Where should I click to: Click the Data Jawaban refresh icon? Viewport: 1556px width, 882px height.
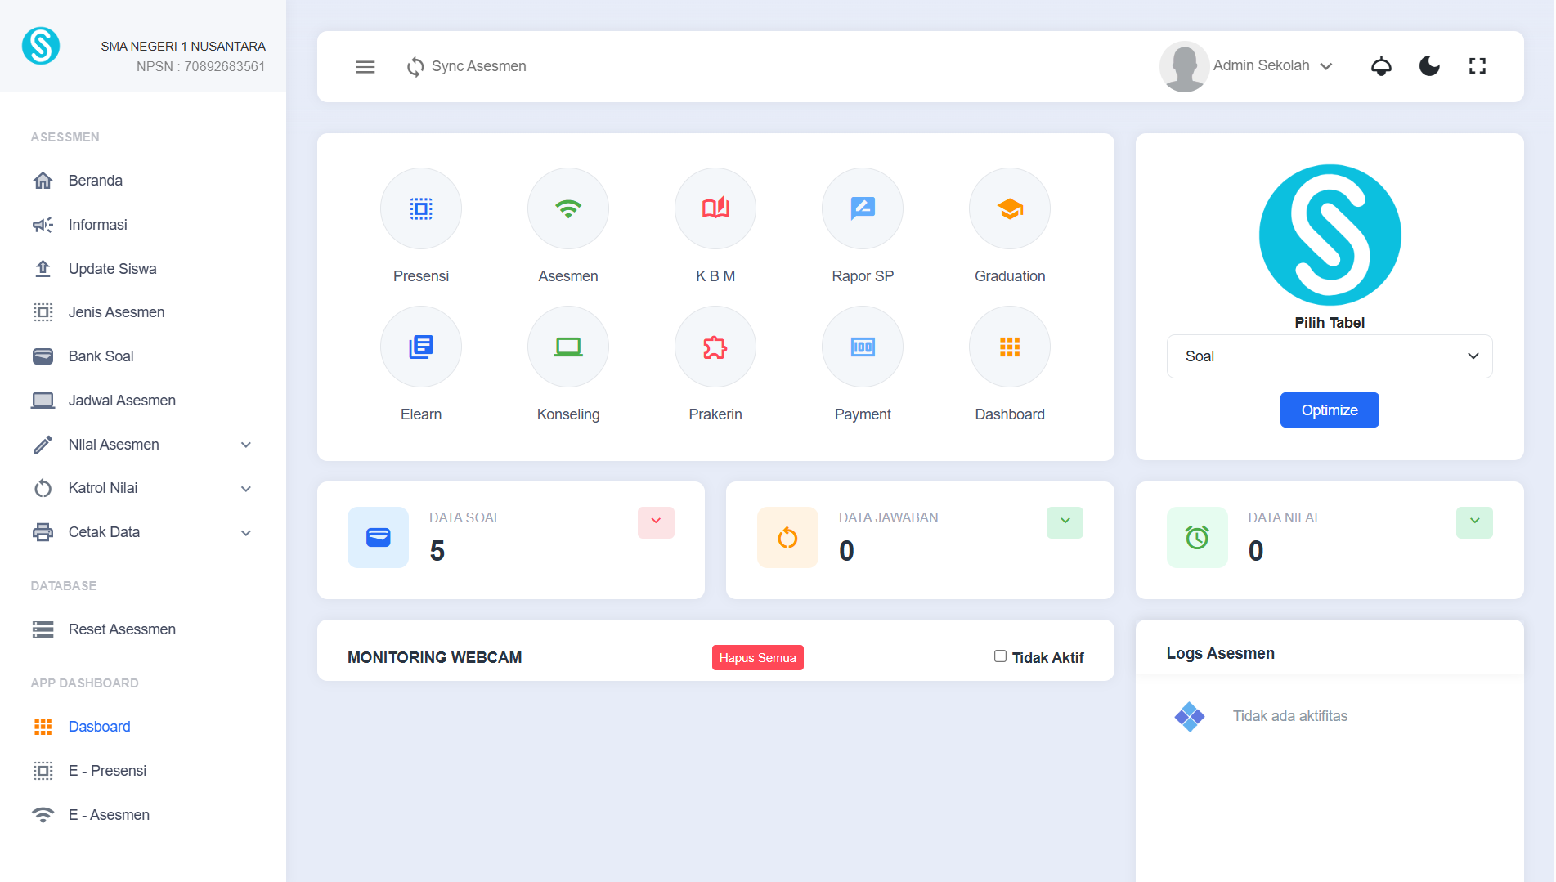(x=787, y=537)
